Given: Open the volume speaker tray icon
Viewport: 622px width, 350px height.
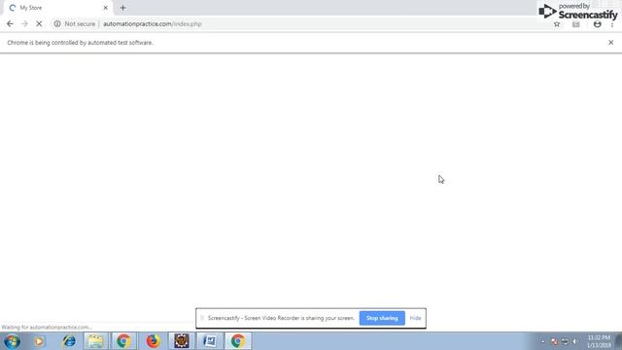Looking at the screenshot, I should pyautogui.click(x=574, y=341).
